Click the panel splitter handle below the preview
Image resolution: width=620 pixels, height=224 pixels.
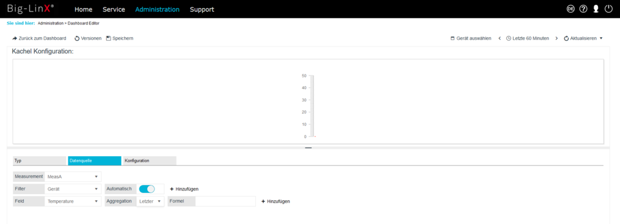click(308, 148)
